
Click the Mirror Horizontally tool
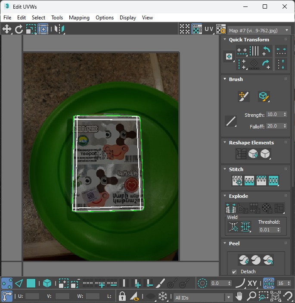(59, 29)
